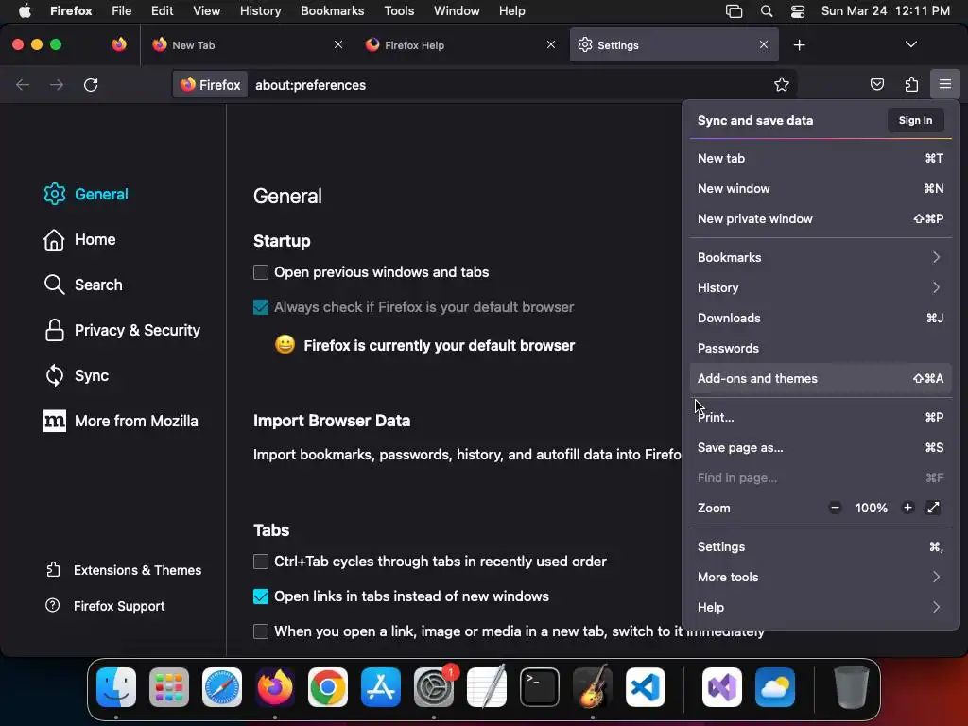
Task: Open Settings from the app menu
Action: (x=821, y=546)
